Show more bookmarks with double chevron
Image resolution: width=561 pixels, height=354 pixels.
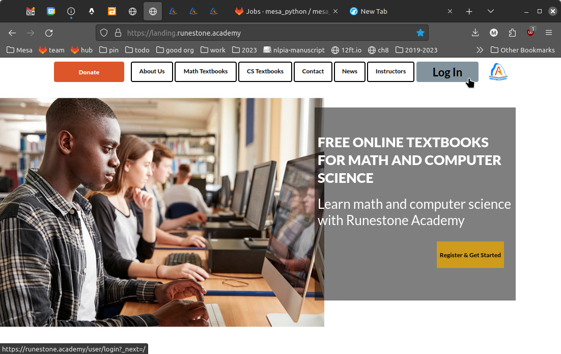tap(480, 50)
